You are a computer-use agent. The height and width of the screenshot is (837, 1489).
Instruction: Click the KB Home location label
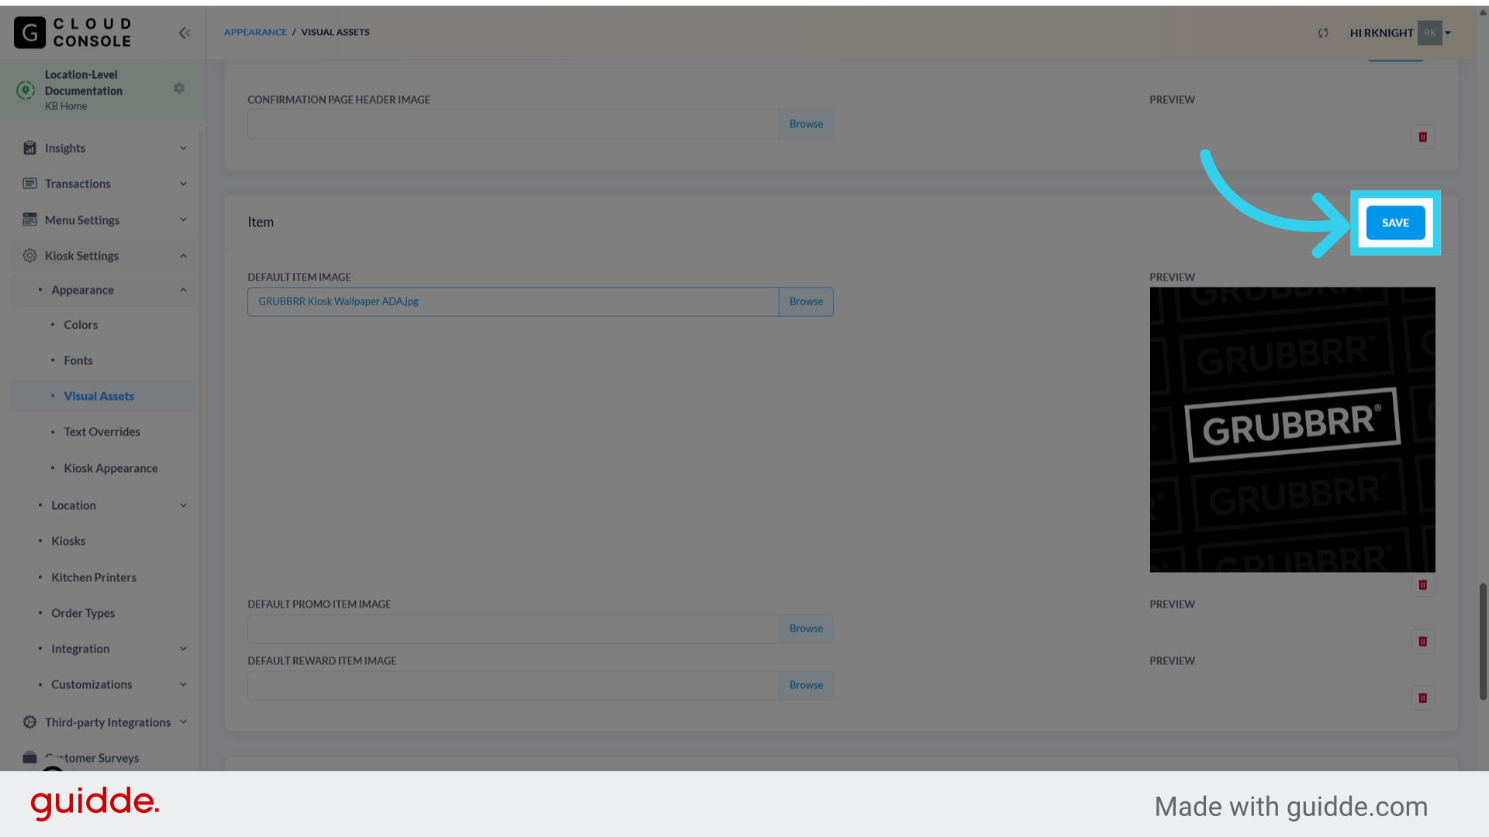[x=66, y=106]
